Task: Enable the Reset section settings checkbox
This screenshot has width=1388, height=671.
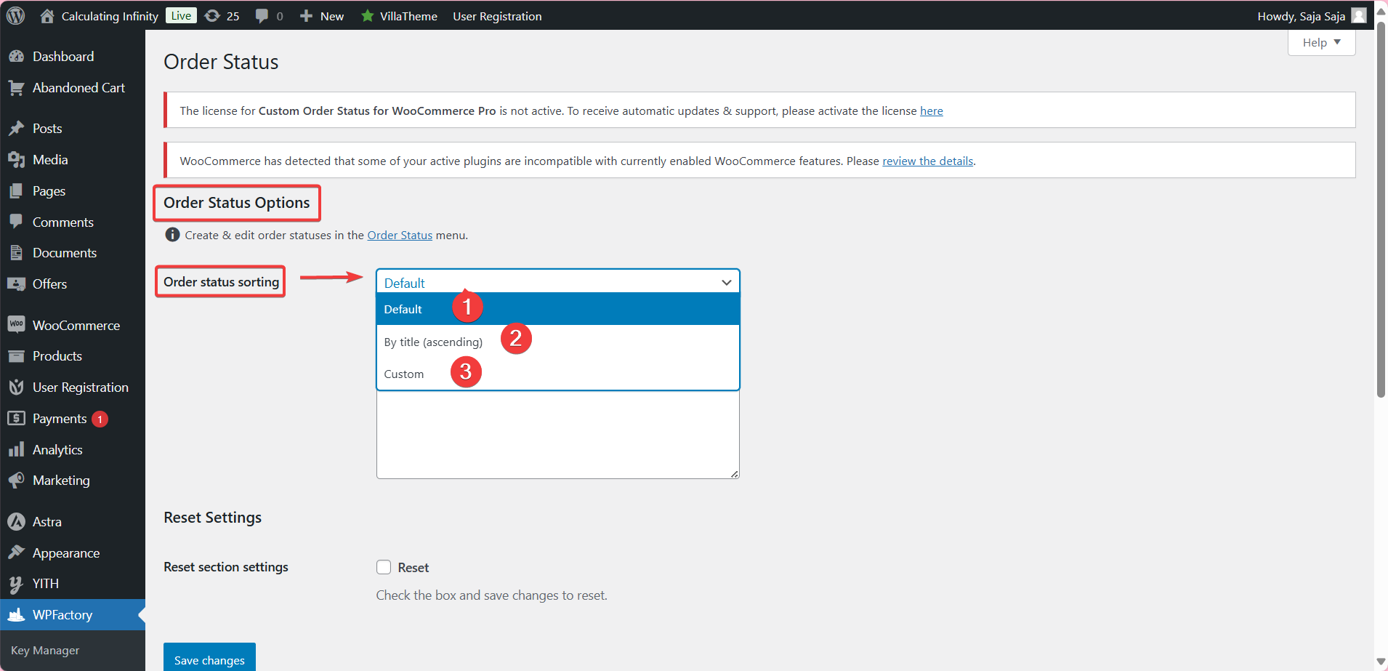Action: pos(384,567)
